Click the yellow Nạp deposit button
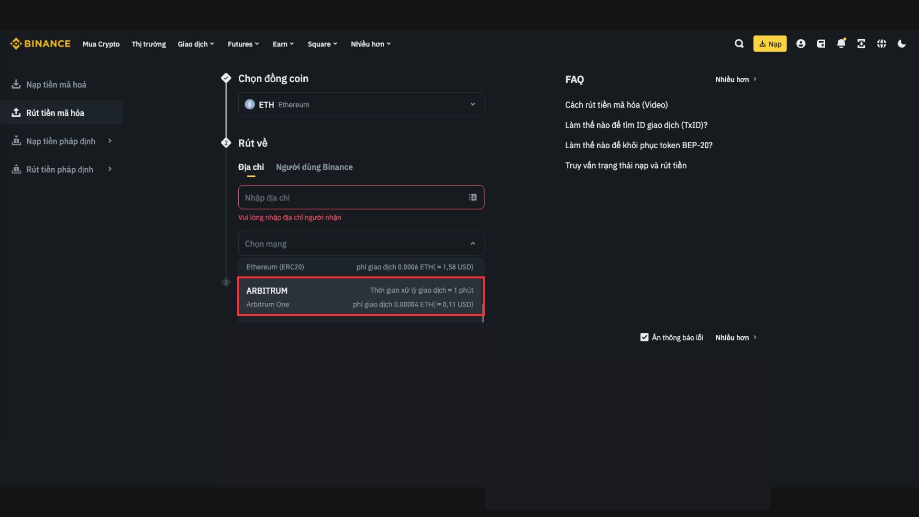919x517 pixels. tap(770, 44)
